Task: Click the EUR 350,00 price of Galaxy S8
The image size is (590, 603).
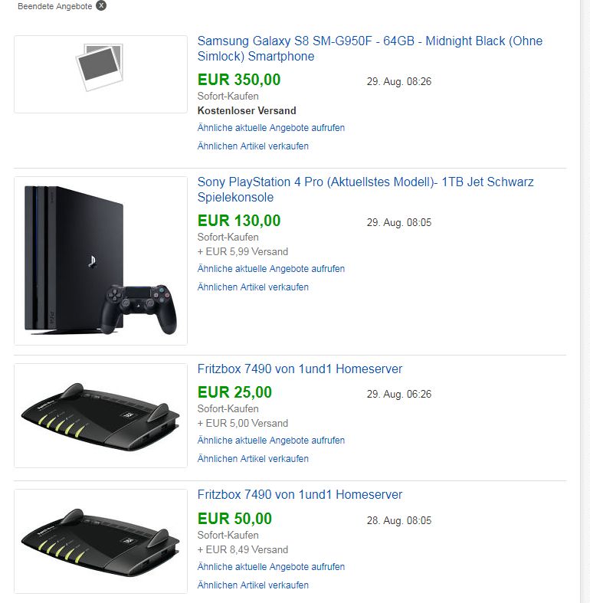Action: point(239,80)
